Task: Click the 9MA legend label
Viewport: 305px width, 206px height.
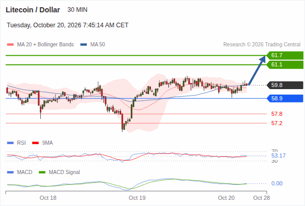Action: 48,143
